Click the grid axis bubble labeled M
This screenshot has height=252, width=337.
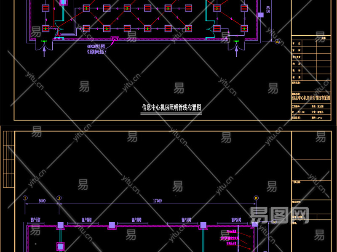[256, 198]
